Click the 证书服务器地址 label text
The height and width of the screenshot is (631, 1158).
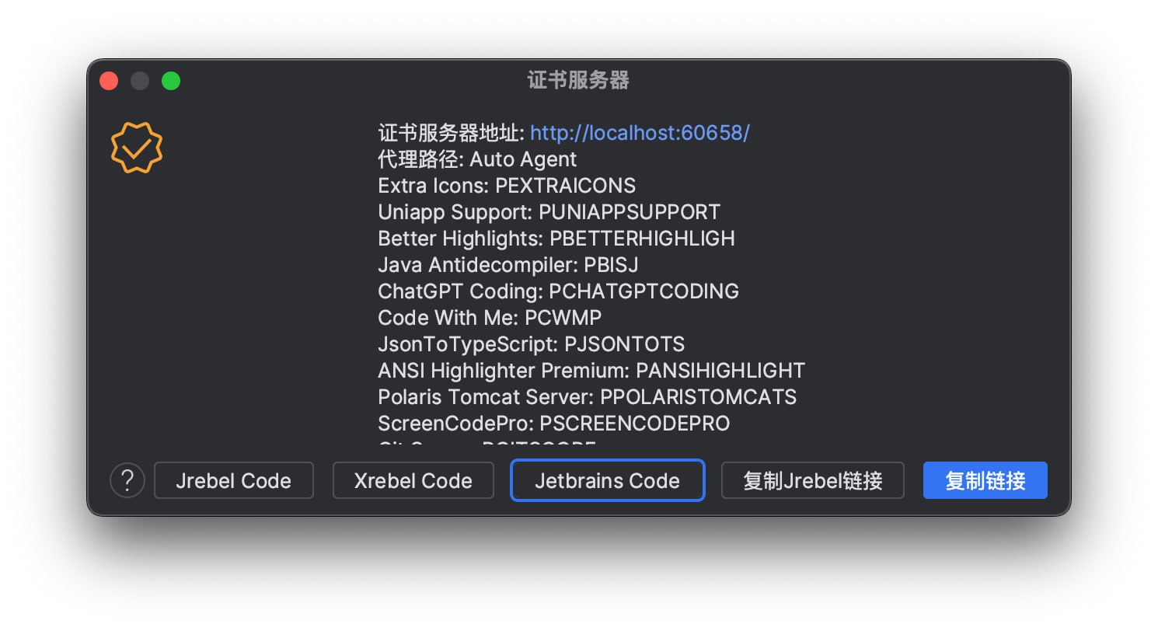[450, 133]
